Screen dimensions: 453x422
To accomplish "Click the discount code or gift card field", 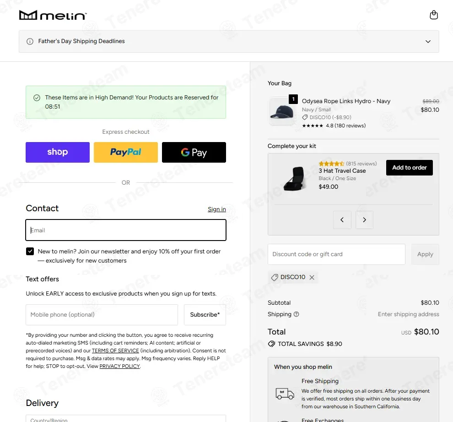I will [x=336, y=254].
